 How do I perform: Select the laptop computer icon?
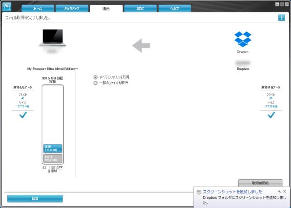(x=53, y=38)
